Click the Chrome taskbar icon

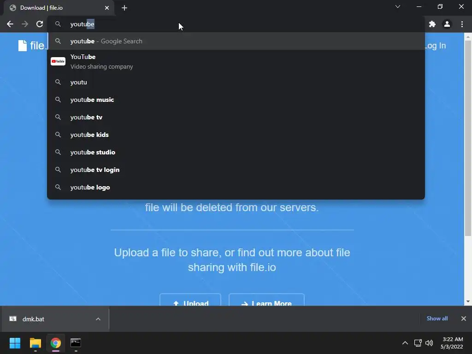pyautogui.click(x=56, y=343)
